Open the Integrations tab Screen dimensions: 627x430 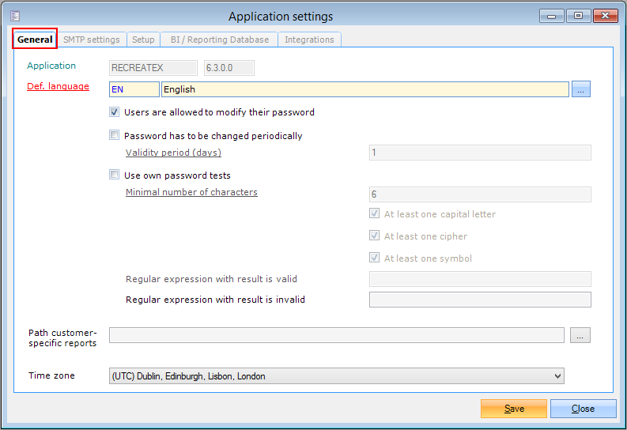click(x=309, y=40)
